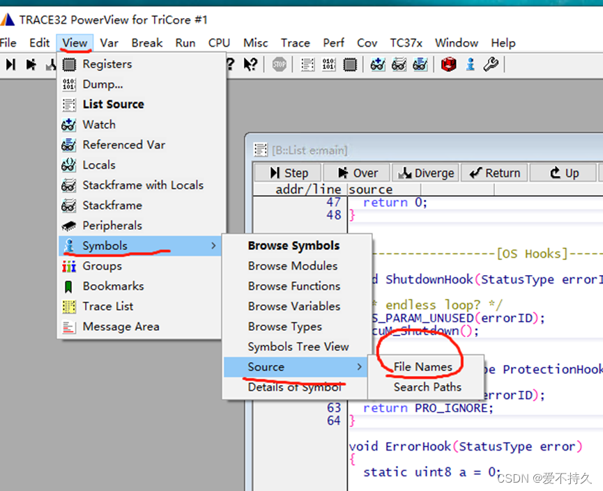Screen dimensions: 603x491
Task: Click the Step Over toolbar icon
Action: [31, 64]
